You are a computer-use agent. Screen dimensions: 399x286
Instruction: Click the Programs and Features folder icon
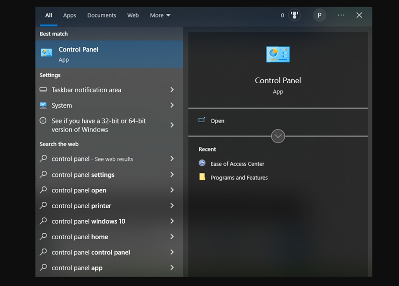click(202, 177)
